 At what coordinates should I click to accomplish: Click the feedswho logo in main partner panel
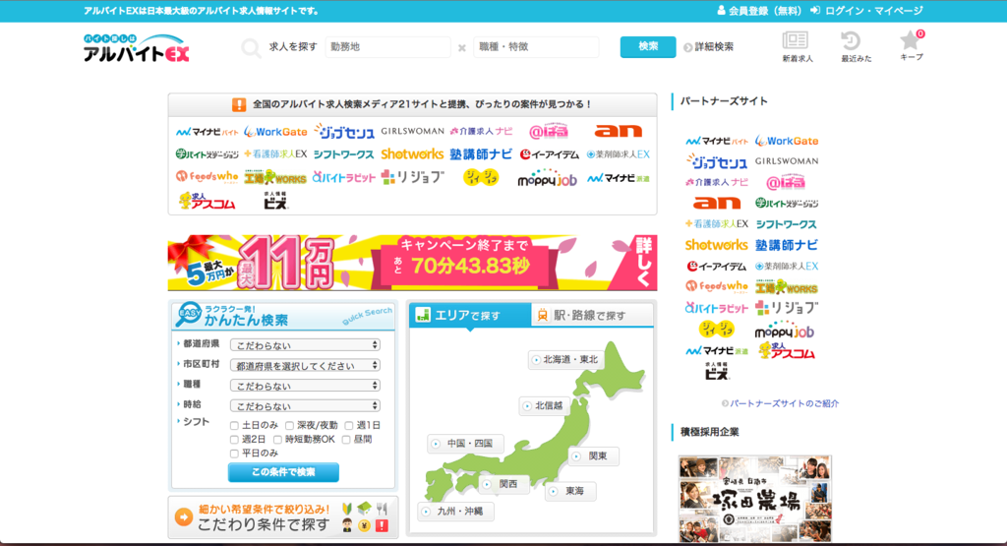click(x=207, y=177)
